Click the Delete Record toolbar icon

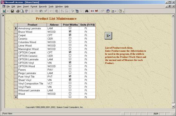[97, 11]
